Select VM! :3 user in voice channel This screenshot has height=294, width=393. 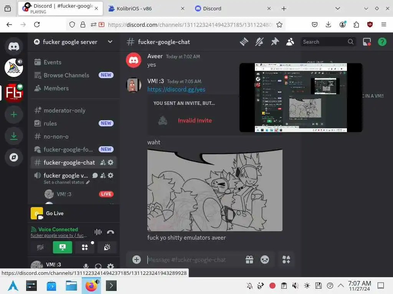(x=64, y=194)
